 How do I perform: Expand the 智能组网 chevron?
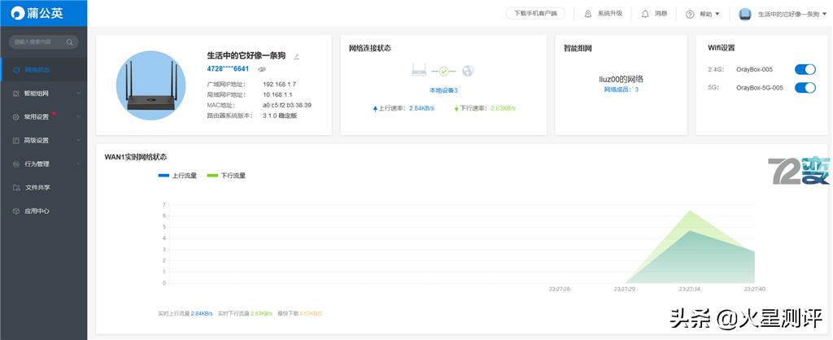pos(79,94)
